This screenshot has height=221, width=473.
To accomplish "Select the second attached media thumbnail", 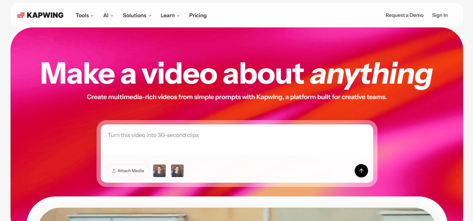I will point(177,171).
